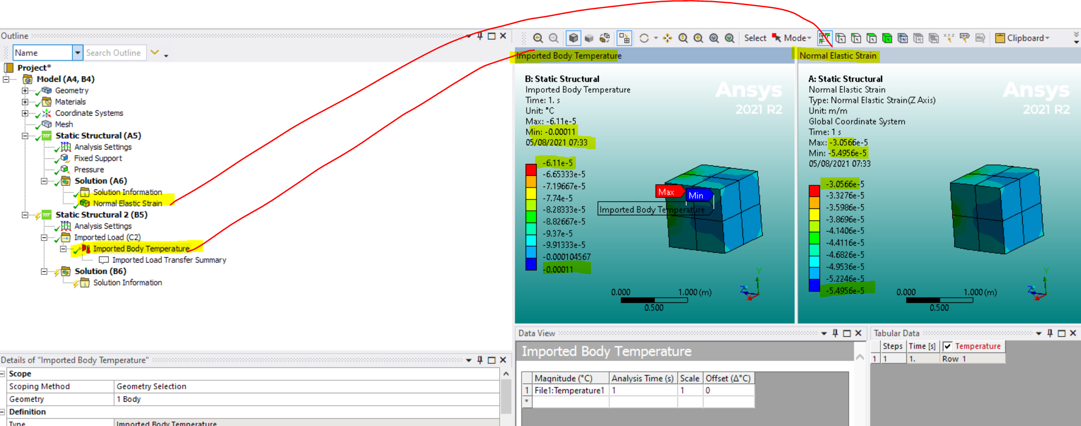Collapse the Static Structural (A5) tree node
This screenshot has width=1081, height=426.
pos(25,136)
